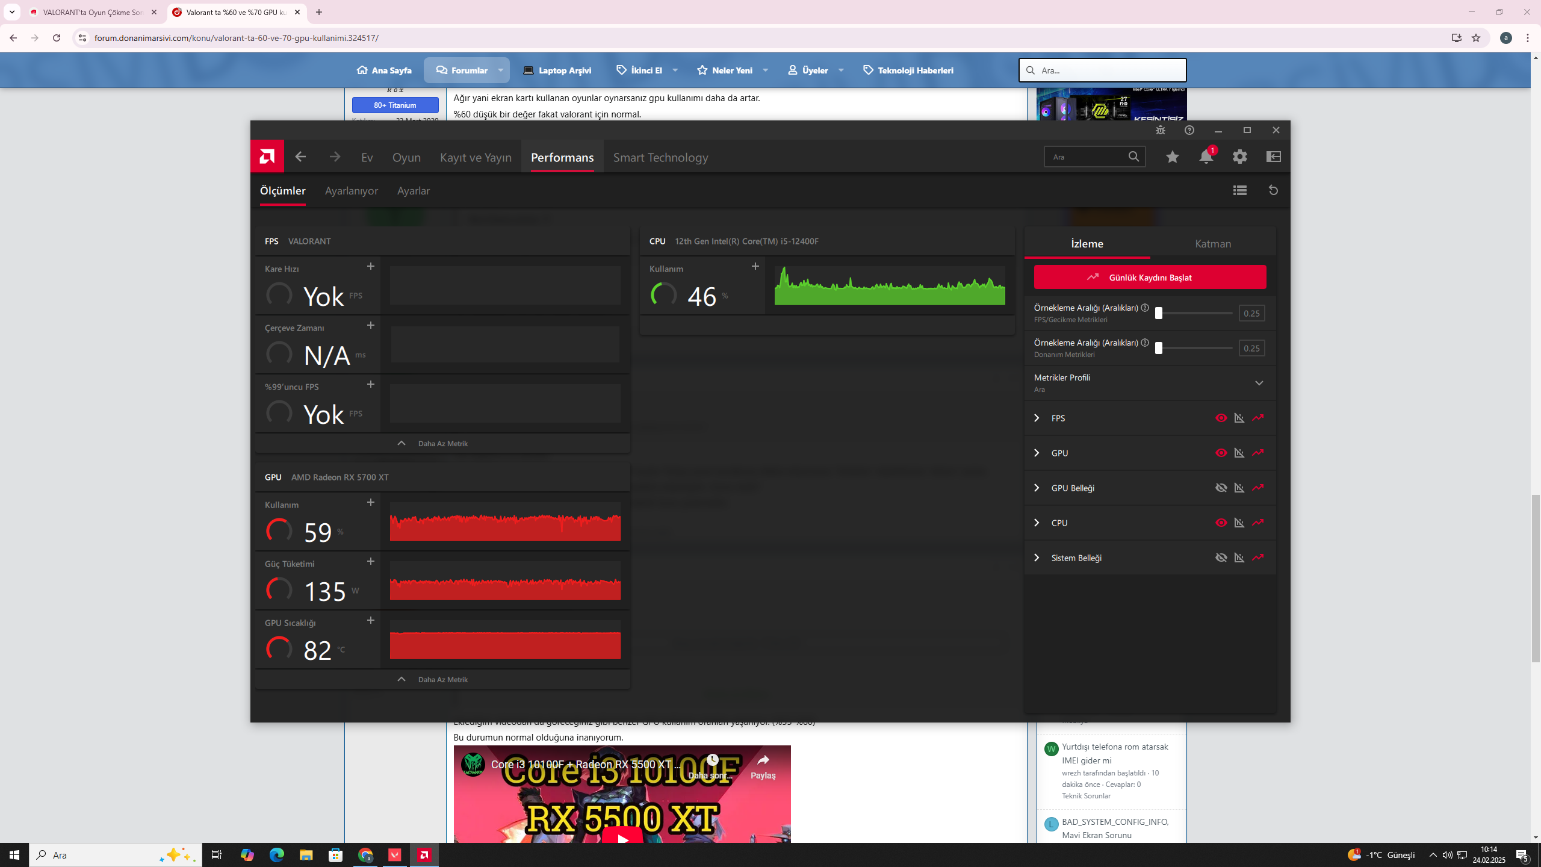Image resolution: width=1541 pixels, height=867 pixels.
Task: Collapse GPU metrics with Daha Az Metrik
Action: click(x=442, y=679)
